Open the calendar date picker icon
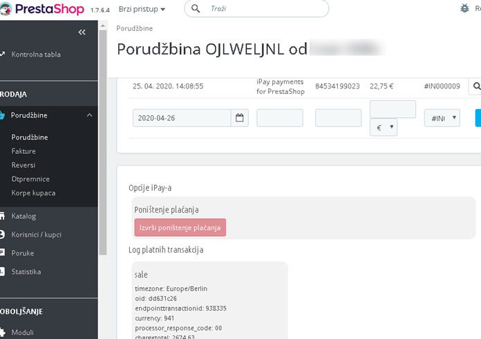The height and width of the screenshot is (339, 481). 240,118
